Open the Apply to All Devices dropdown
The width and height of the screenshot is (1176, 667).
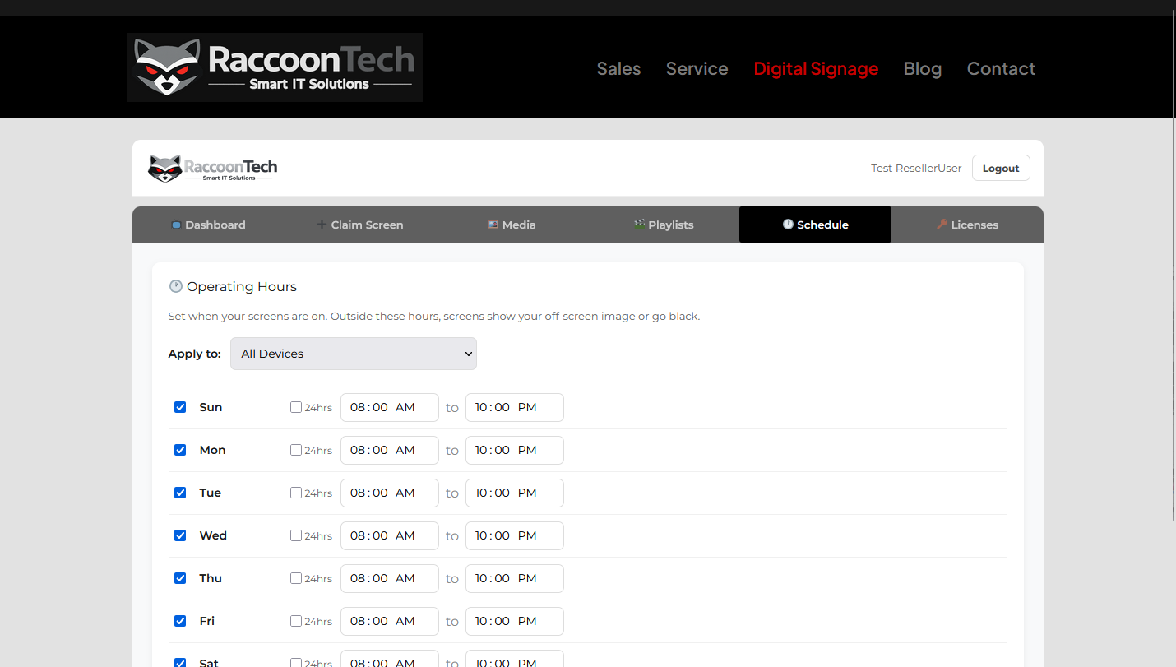point(354,354)
